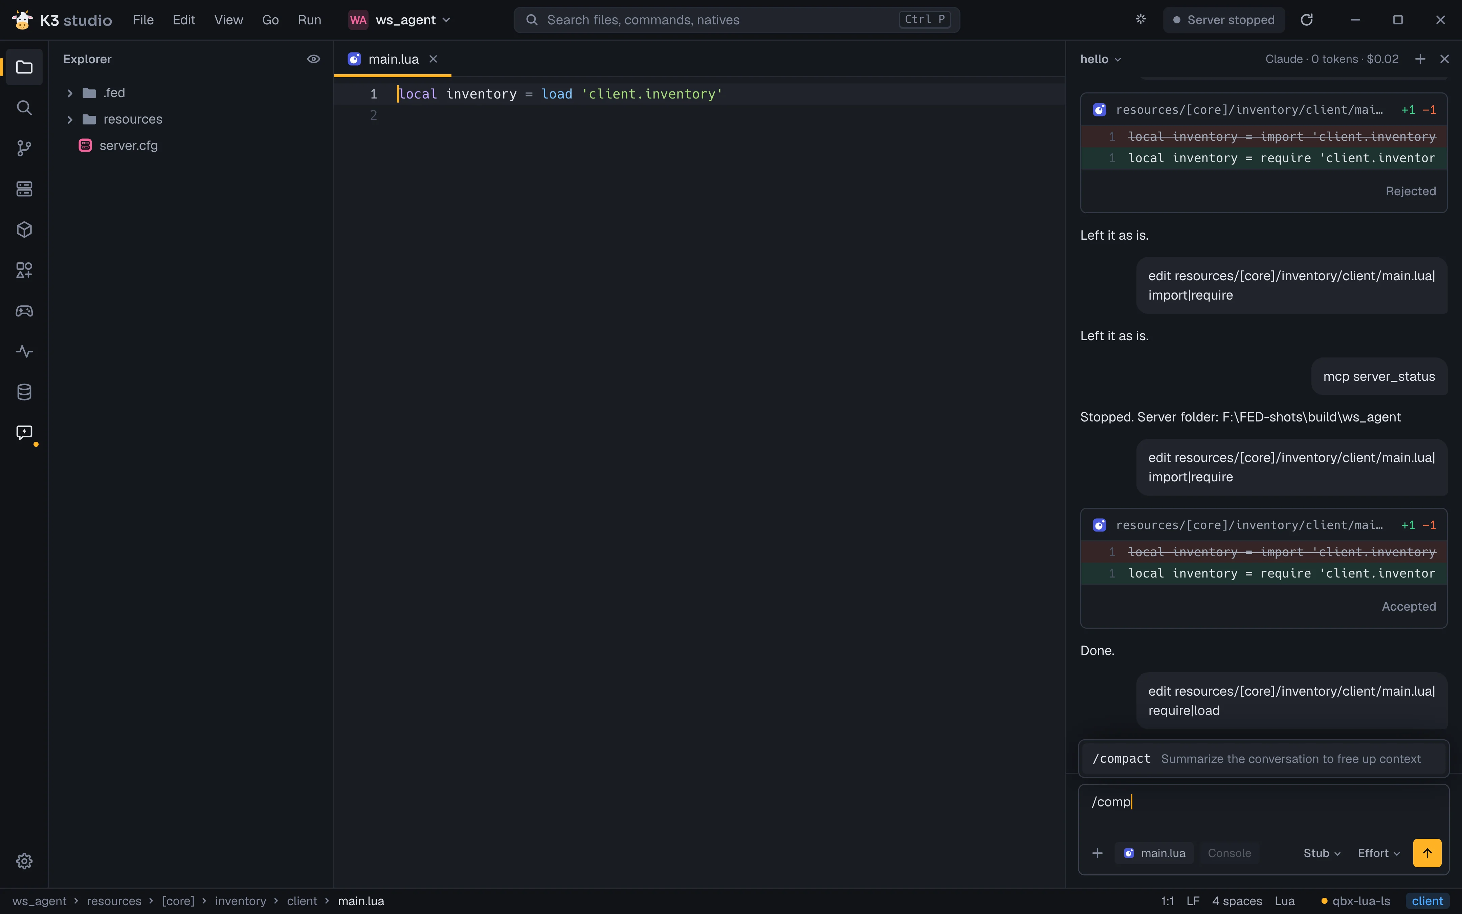Viewport: 1462px width, 914px height.
Task: Open the Effort level dropdown
Action: (x=1379, y=853)
